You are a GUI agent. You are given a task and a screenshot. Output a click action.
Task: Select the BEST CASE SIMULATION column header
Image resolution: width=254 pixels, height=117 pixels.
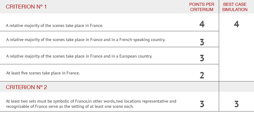coord(235,7)
